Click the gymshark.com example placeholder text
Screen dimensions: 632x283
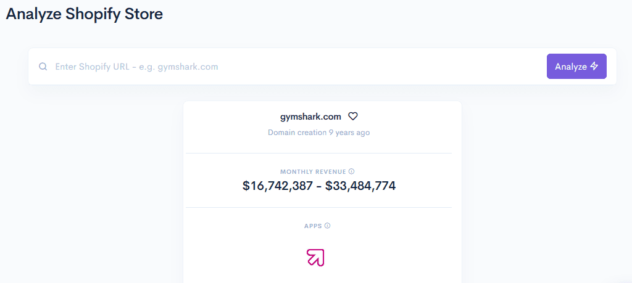[188, 67]
